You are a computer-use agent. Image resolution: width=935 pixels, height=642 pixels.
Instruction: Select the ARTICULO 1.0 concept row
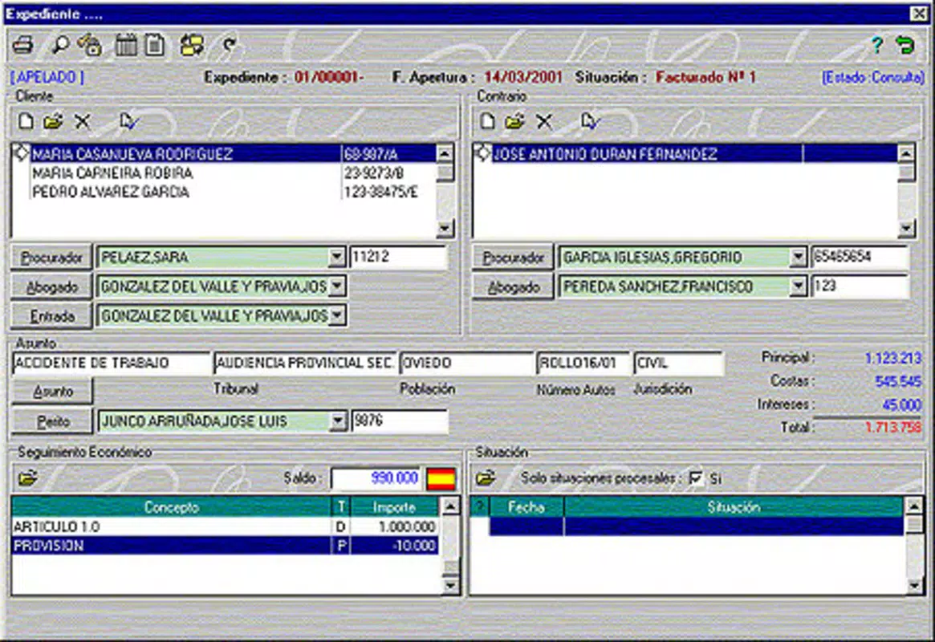[225, 527]
